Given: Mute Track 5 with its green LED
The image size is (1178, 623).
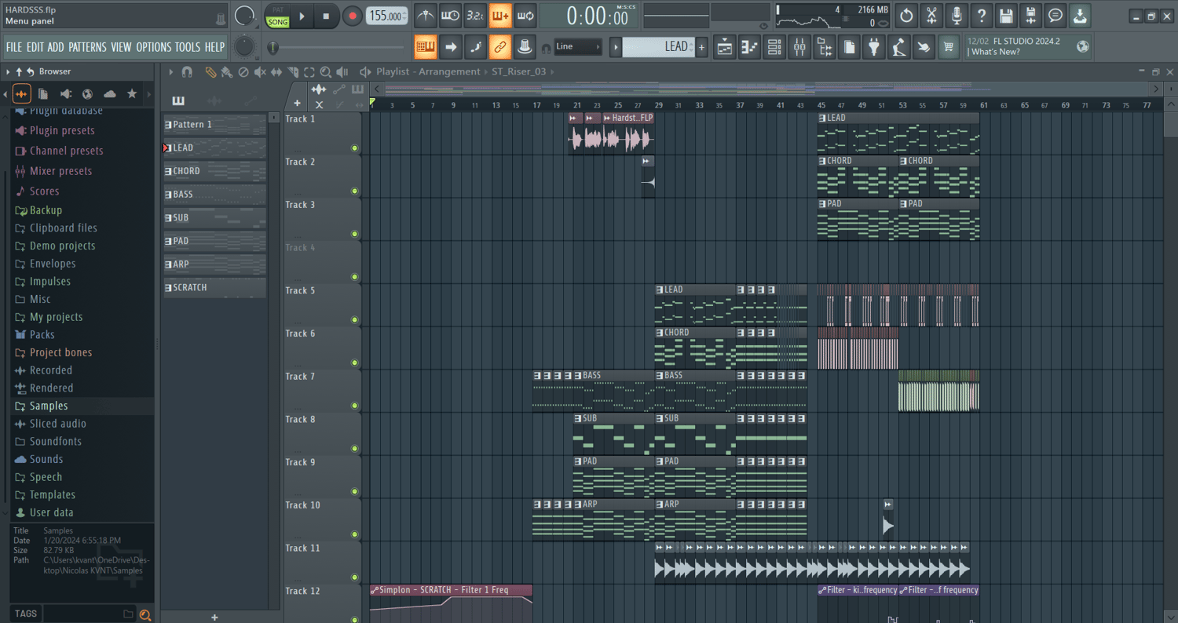Looking at the screenshot, I should [355, 319].
